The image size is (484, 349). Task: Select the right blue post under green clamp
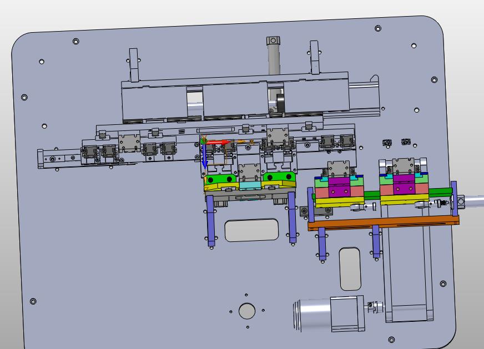(x=292, y=218)
